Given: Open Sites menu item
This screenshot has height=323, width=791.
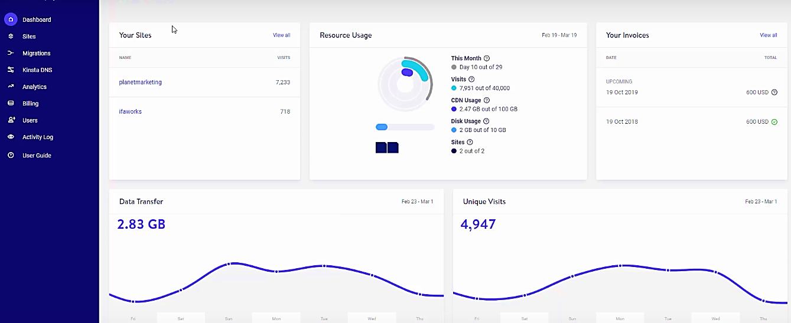Looking at the screenshot, I should pos(29,37).
